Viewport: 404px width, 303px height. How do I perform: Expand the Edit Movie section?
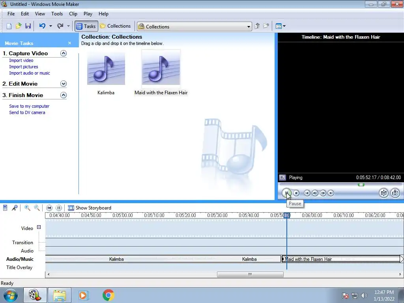pos(64,84)
